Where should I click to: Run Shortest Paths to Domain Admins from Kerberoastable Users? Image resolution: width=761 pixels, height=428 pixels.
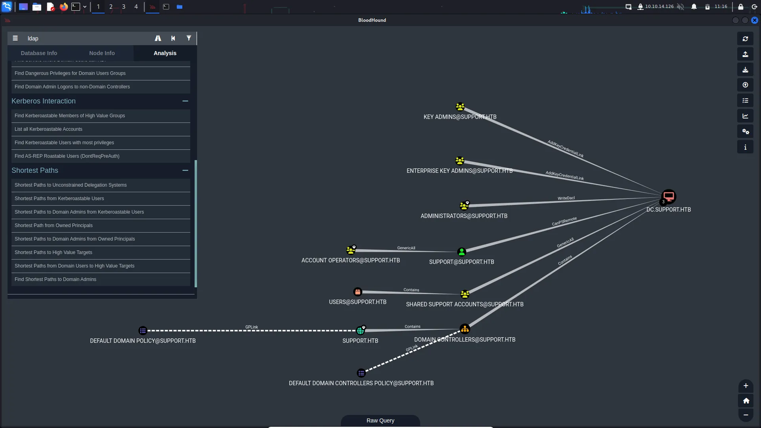click(x=101, y=212)
